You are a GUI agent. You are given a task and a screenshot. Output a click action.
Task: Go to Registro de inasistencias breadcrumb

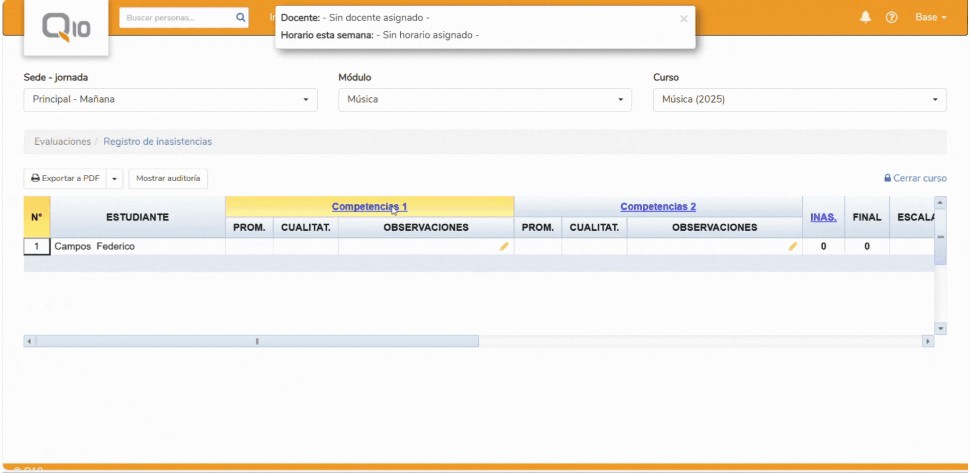(157, 141)
